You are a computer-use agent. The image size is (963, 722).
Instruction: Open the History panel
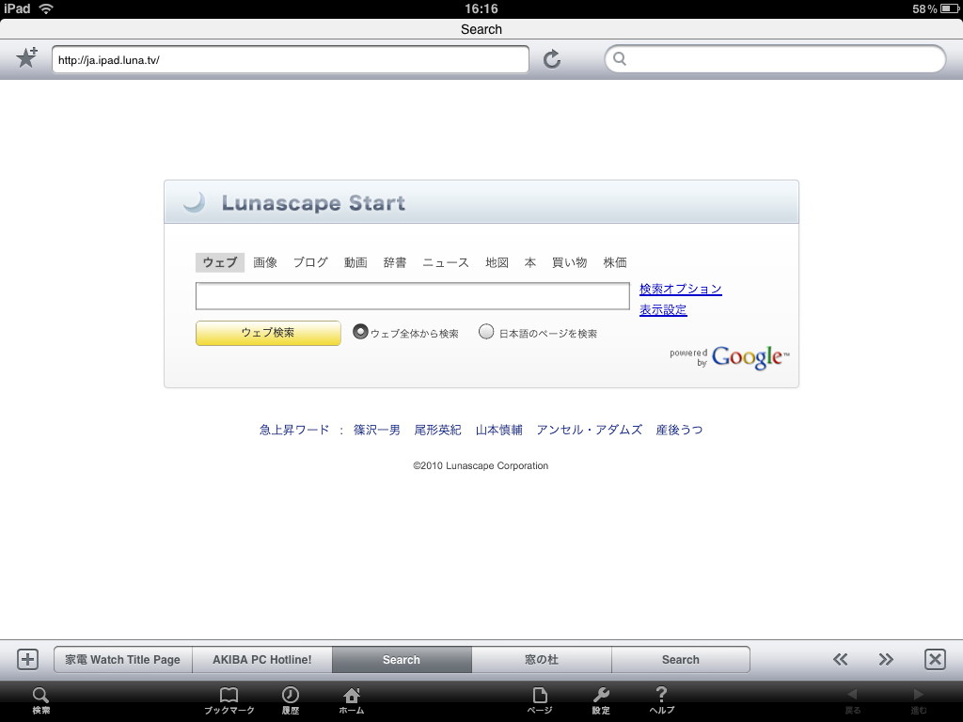pos(290,699)
